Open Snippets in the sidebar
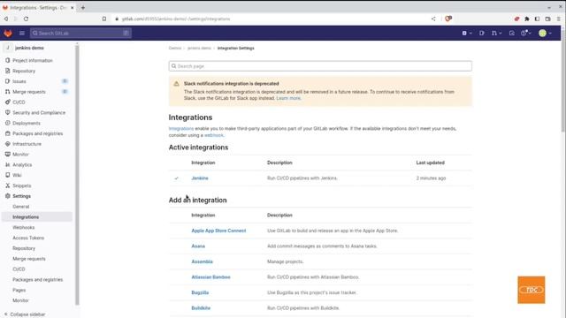This screenshot has width=566, height=318. coord(21,185)
